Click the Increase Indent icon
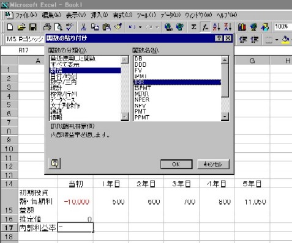Viewport: 292px width, 243px height. [255, 40]
